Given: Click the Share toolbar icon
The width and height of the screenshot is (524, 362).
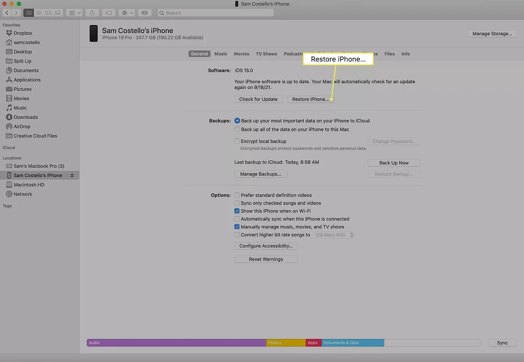Looking at the screenshot, I should click(x=92, y=13).
